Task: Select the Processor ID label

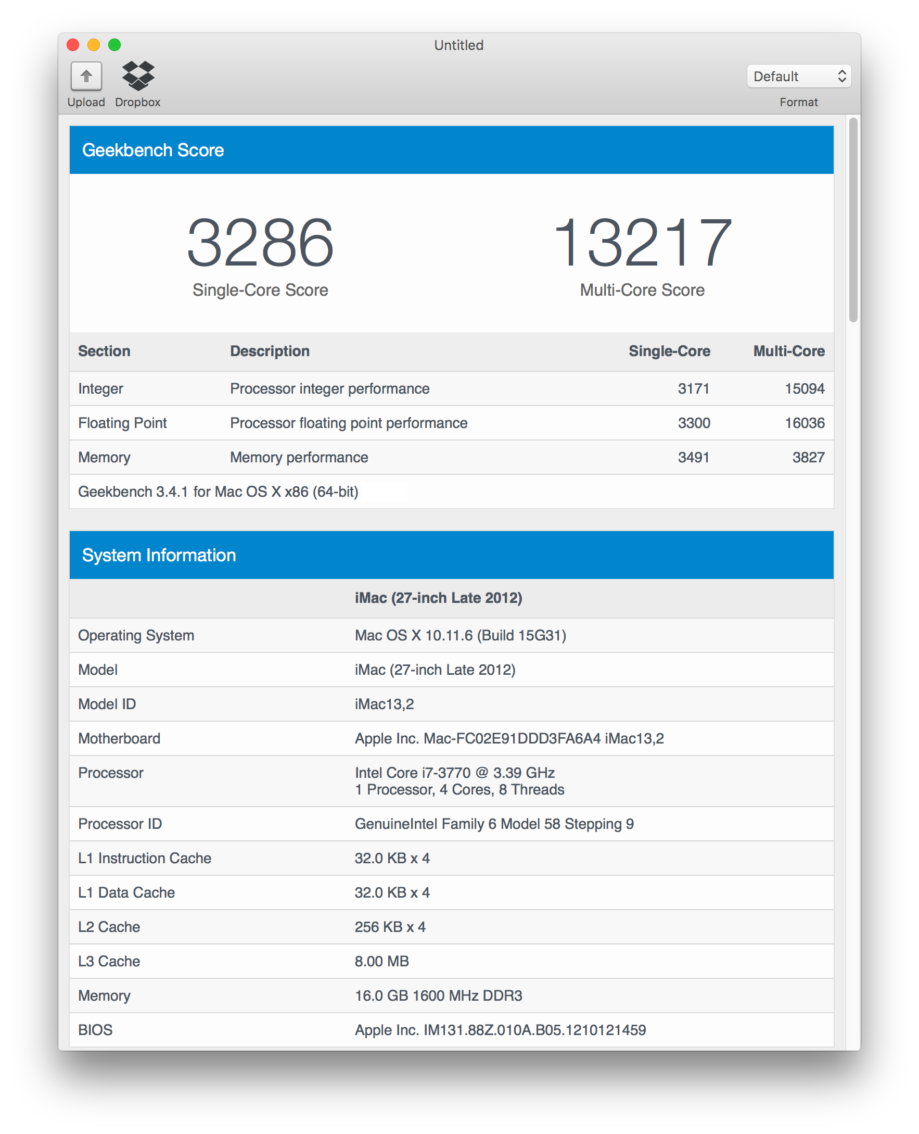Action: pos(120,824)
